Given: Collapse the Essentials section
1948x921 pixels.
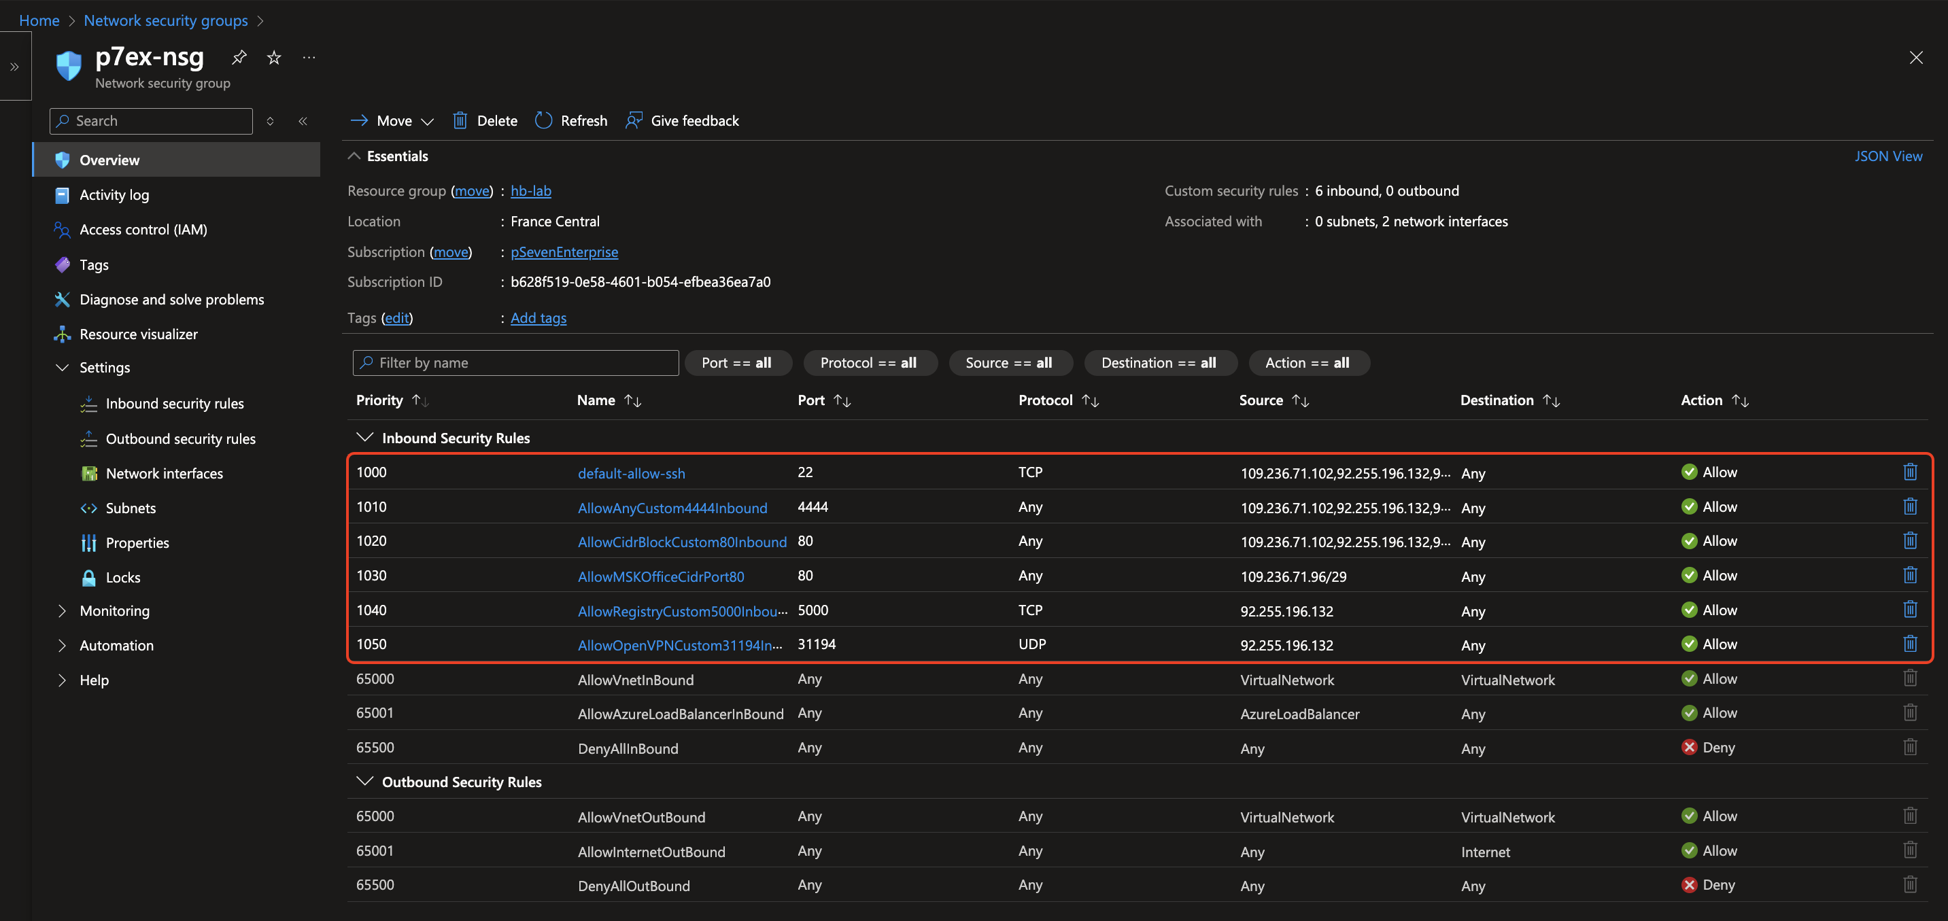Looking at the screenshot, I should 353,156.
